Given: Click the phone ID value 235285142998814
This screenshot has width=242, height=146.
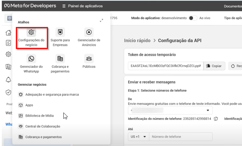Looking at the screenshot, I should pos(197,119).
